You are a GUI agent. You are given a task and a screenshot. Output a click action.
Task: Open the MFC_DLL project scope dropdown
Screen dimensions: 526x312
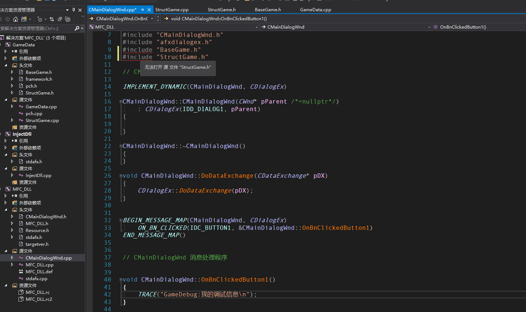[x=256, y=27]
